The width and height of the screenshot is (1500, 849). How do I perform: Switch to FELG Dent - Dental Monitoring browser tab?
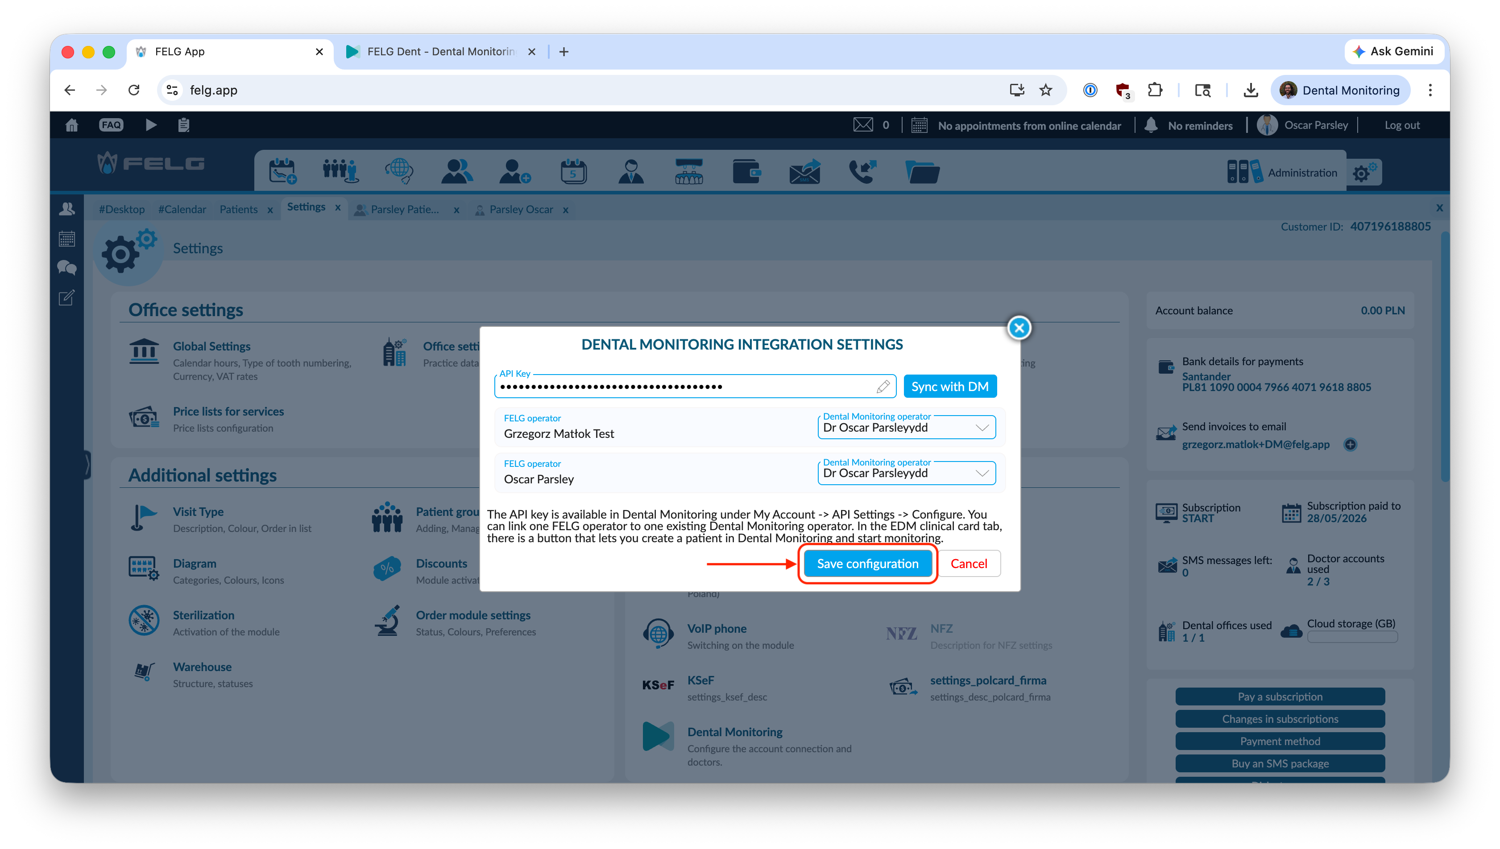point(440,51)
